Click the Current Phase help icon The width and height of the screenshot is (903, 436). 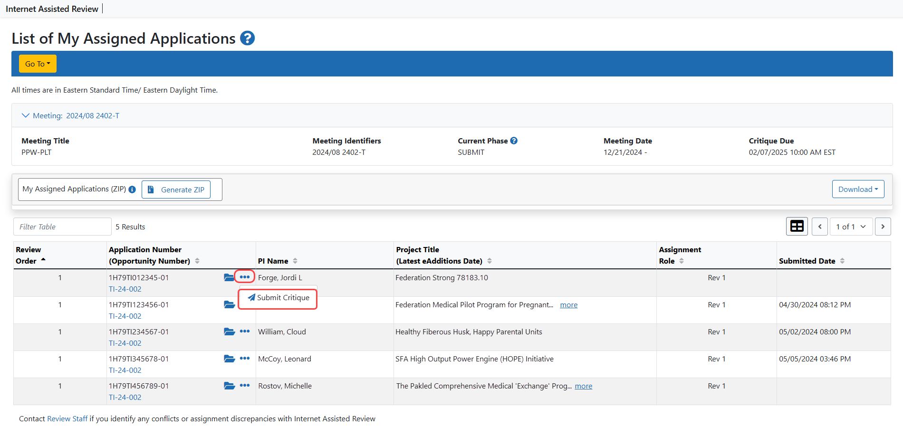[x=514, y=141]
